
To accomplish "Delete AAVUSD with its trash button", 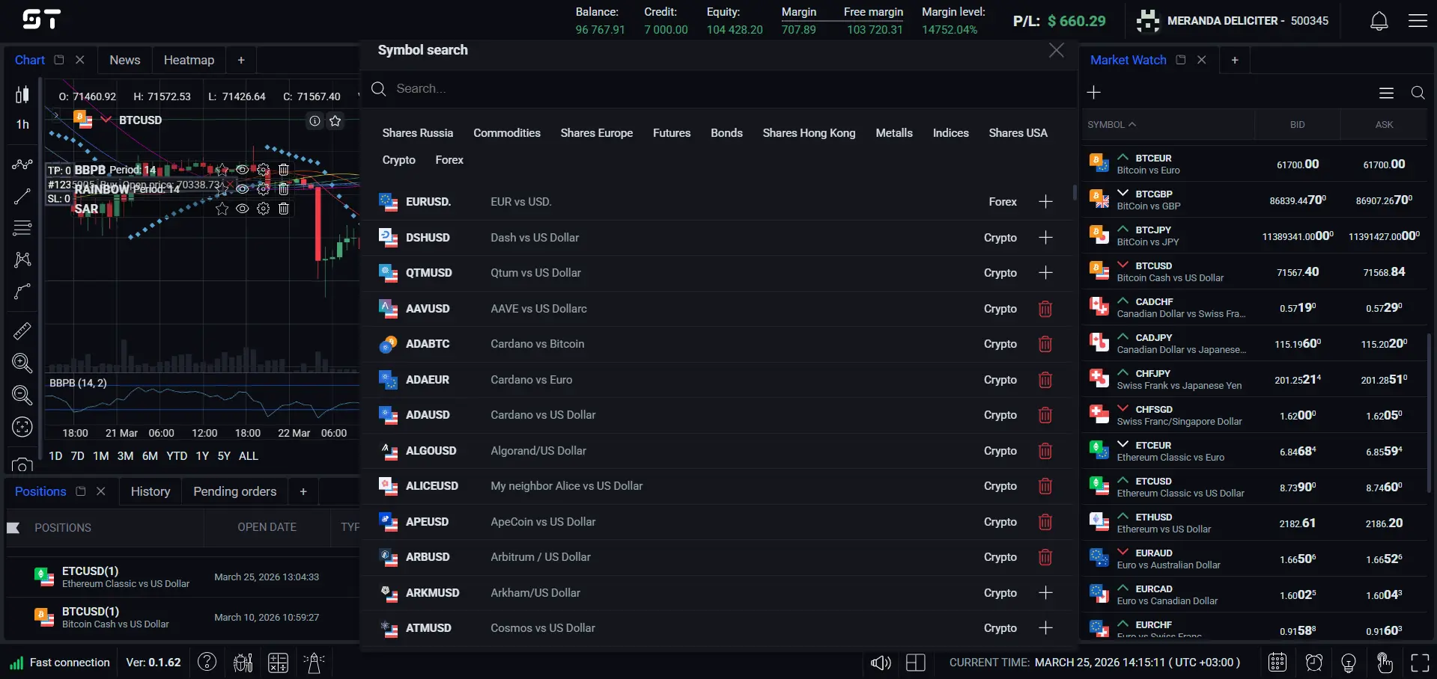I will click(x=1045, y=308).
